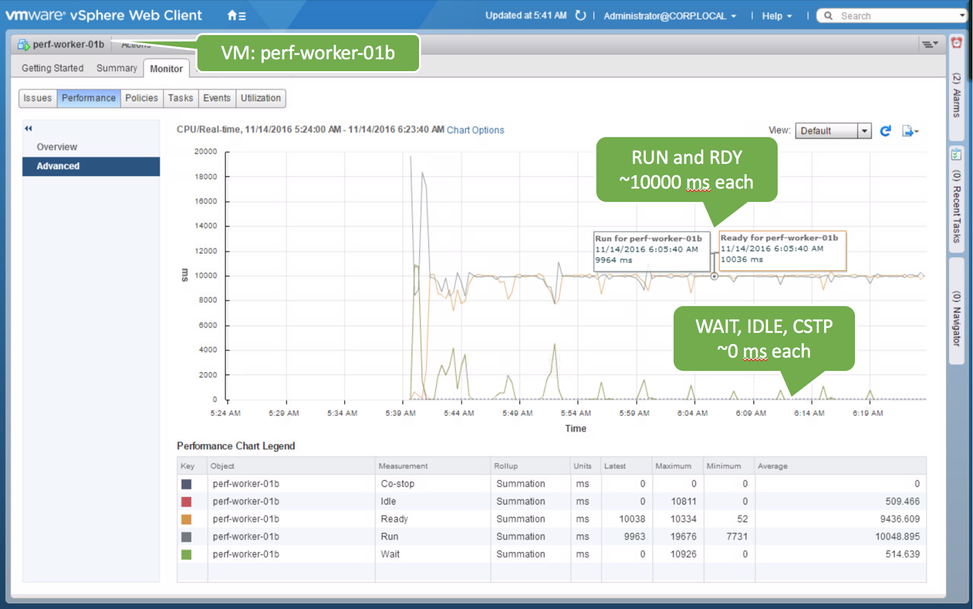
Task: Click the refresh icon beside Updated at 5:41 AM
Action: coord(580,15)
